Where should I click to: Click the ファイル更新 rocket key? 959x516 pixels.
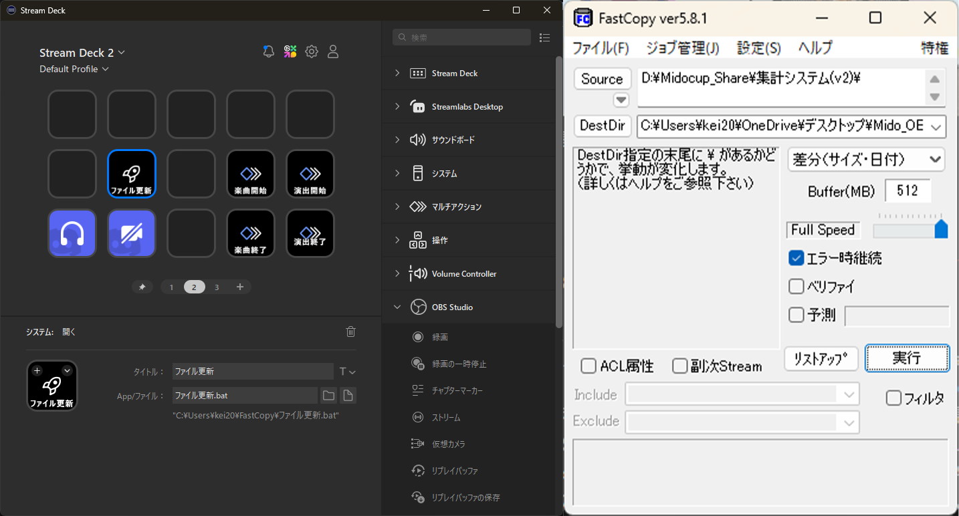[x=131, y=173]
